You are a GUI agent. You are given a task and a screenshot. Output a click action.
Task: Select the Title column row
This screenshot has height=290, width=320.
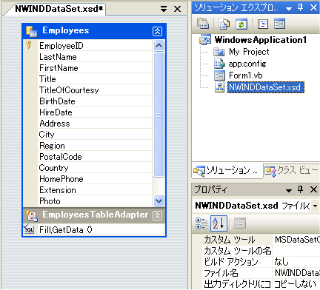[x=95, y=79]
